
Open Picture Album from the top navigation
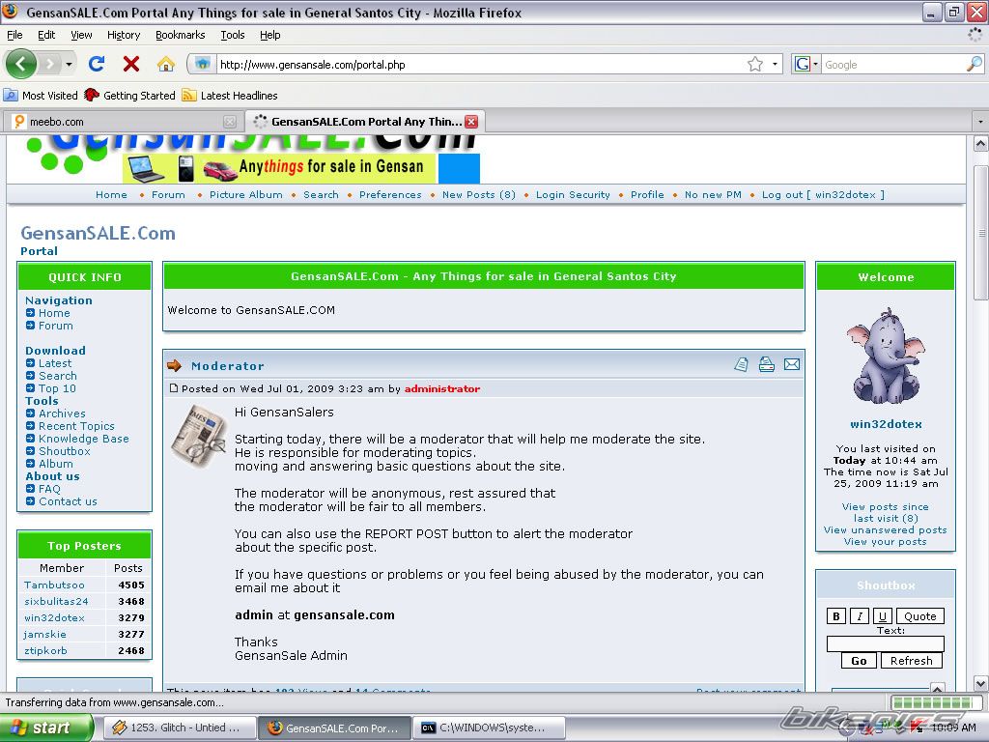point(246,195)
